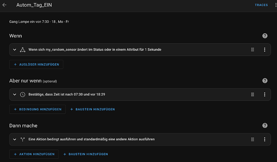Screen dimensions: 277x162
Task: Open TRACES view
Action: tap(261, 5)
